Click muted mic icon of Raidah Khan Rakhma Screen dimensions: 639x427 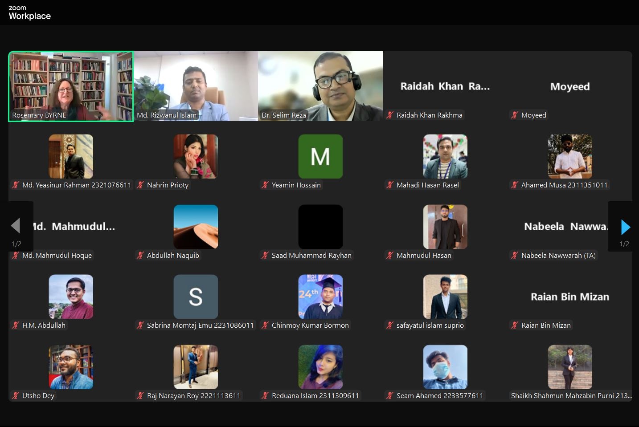(390, 115)
